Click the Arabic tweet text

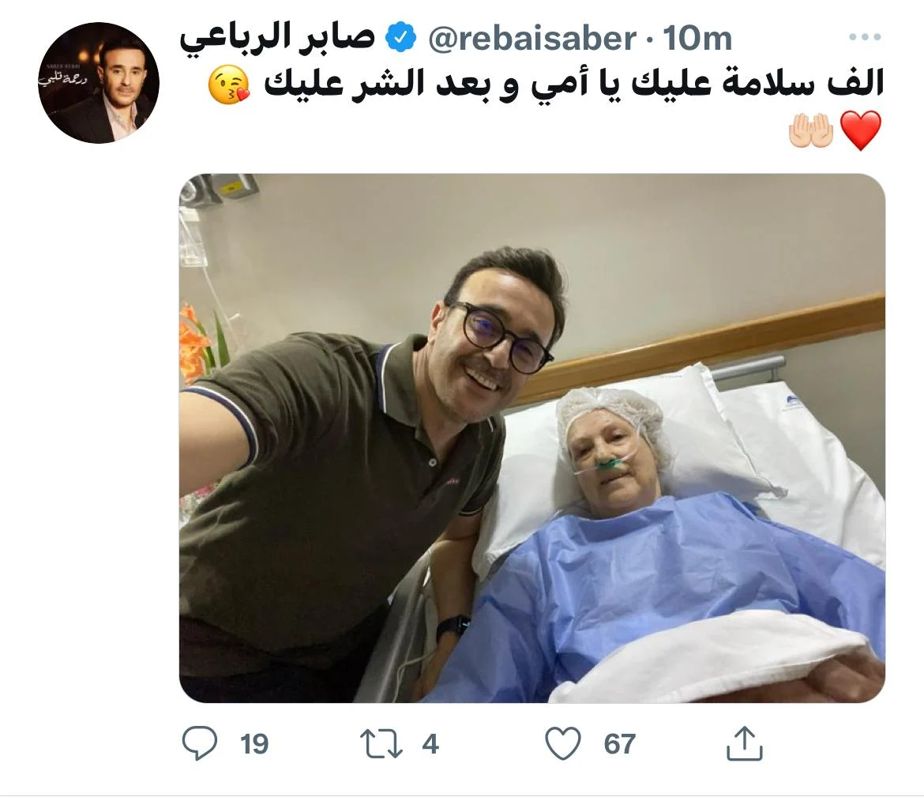click(x=574, y=84)
